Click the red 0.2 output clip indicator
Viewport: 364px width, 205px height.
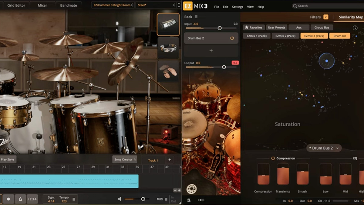[x=235, y=63]
